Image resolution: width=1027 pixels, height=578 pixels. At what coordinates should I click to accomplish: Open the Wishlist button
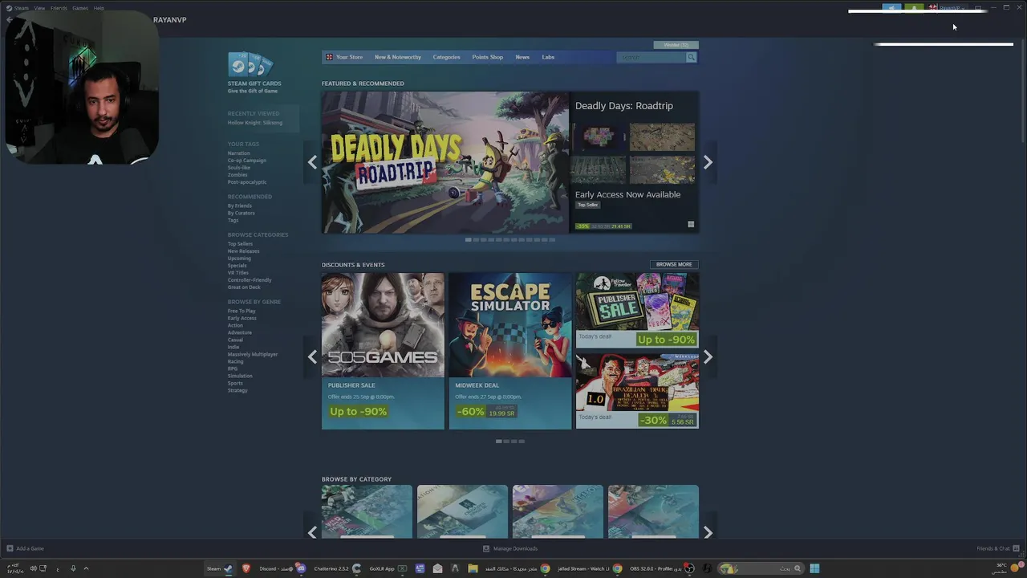[676, 45]
